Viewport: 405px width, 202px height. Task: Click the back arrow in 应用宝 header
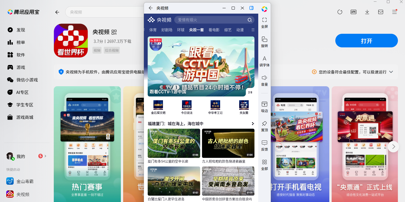pyautogui.click(x=57, y=12)
